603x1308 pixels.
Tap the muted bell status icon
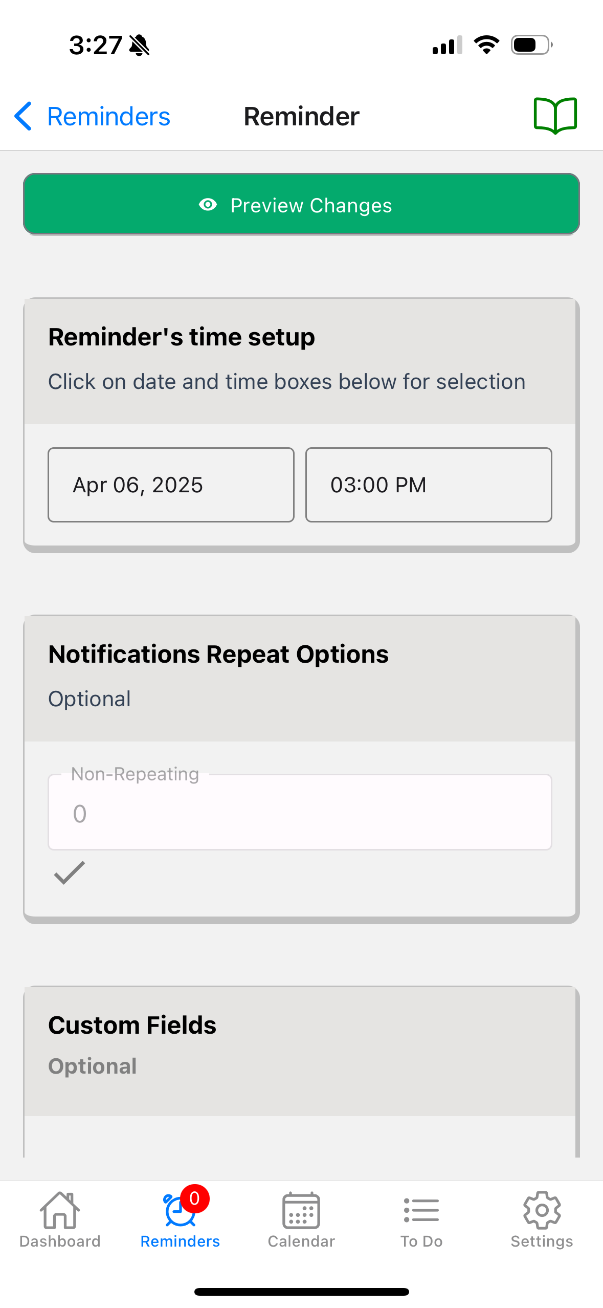pos(139,45)
